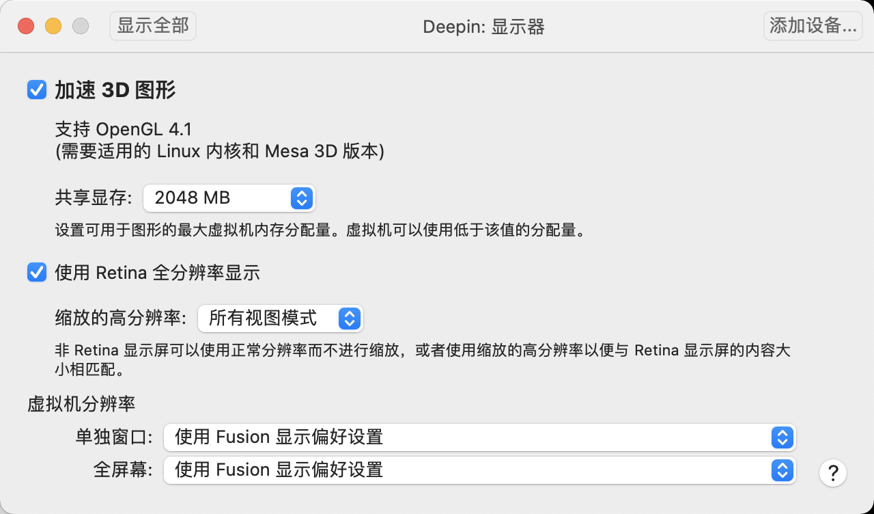874x514 pixels.
Task: Click the 单独窗口: label text
Action: 114,437
